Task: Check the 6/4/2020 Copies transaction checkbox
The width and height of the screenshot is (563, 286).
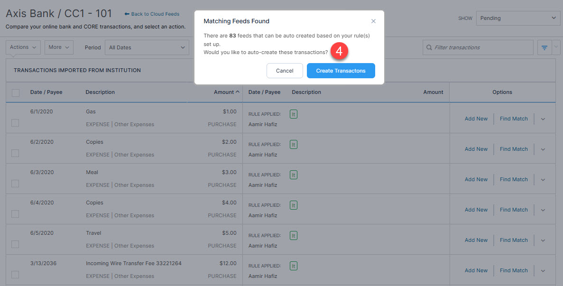Action: pyautogui.click(x=15, y=214)
